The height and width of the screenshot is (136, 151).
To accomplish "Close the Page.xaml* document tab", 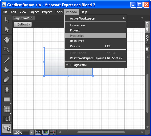I will point(32,18).
